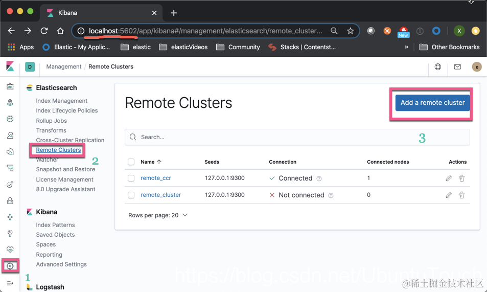The width and height of the screenshot is (487, 292).
Task: Click Add a remote cluster button
Action: click(x=432, y=103)
